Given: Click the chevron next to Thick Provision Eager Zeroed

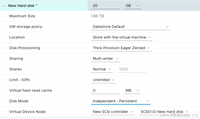Looking at the screenshot, I should [149, 48].
